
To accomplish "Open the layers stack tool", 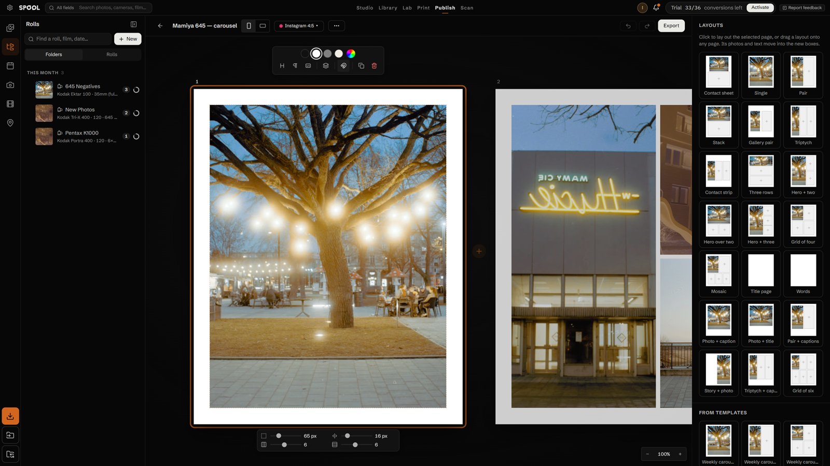I will click(326, 66).
